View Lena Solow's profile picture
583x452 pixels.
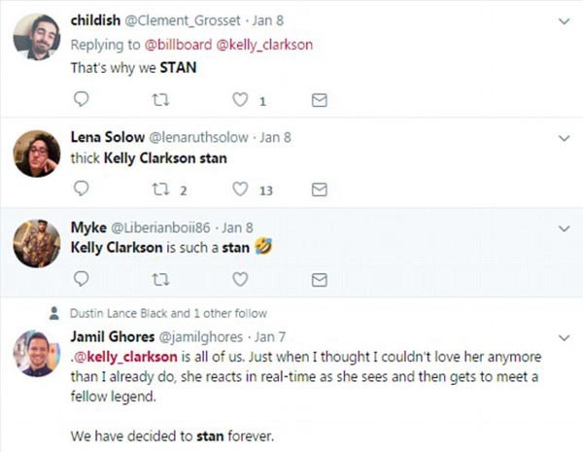pyautogui.click(x=36, y=154)
